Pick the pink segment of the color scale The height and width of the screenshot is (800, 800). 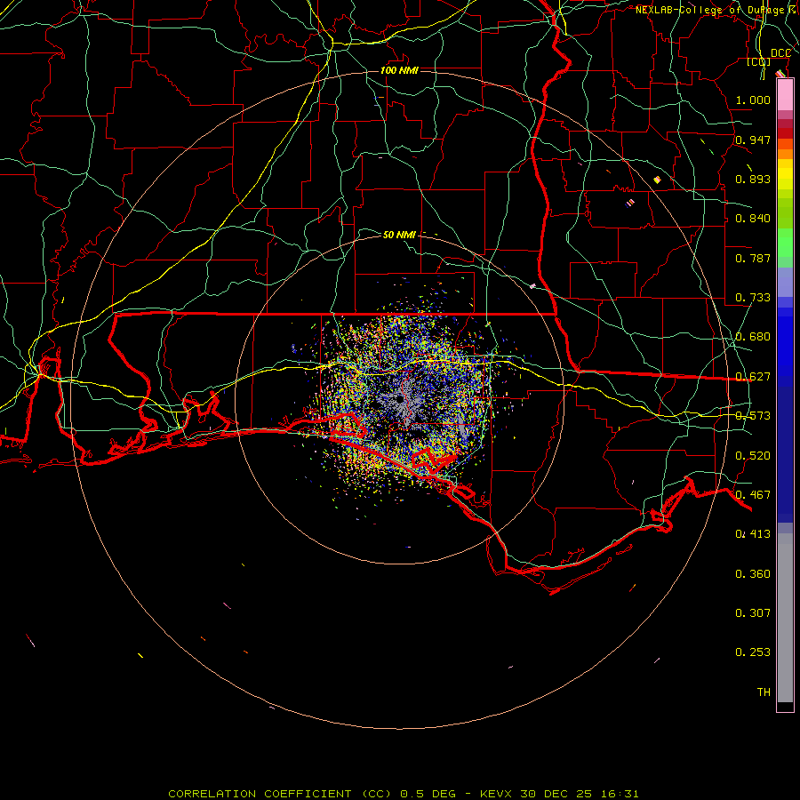785,95
